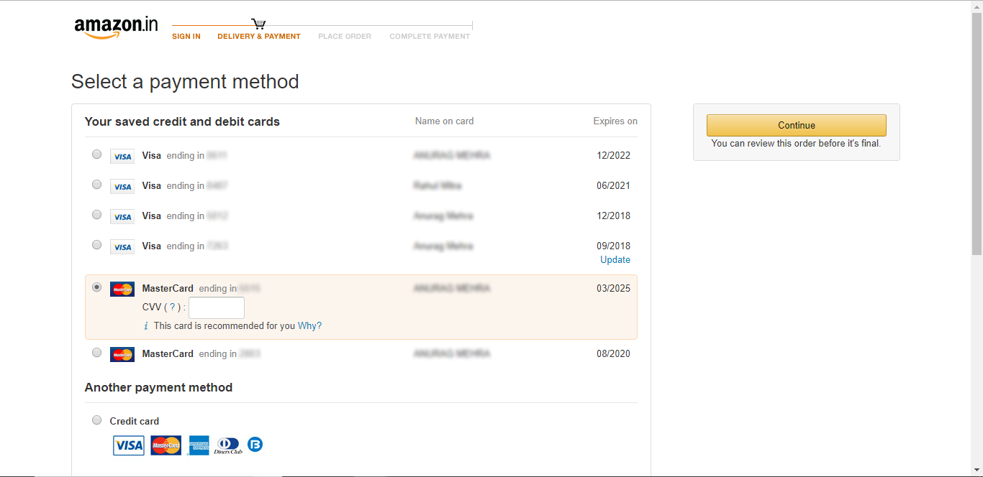This screenshot has width=983, height=477.
Task: Select the MasterCard expiring 08/2020
Action: point(96,353)
